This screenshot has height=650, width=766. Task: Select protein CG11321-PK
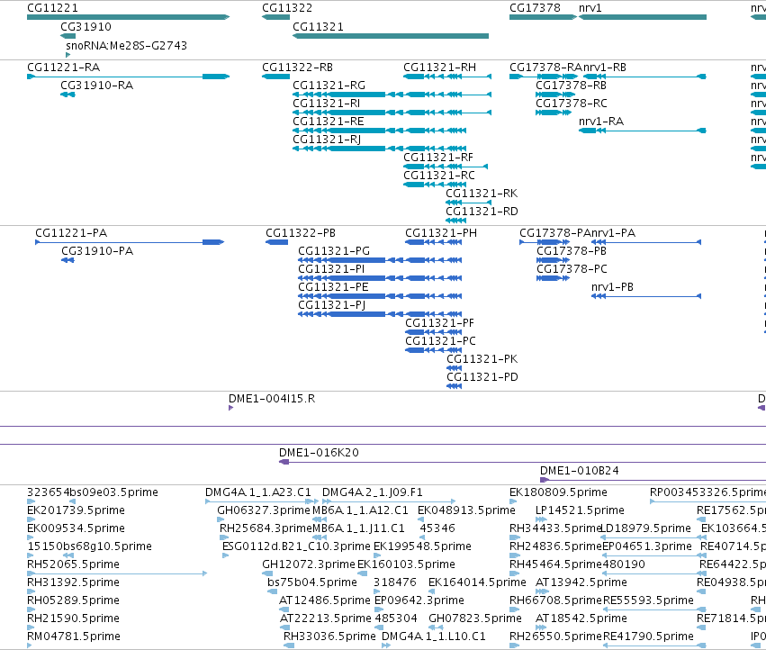454,368
